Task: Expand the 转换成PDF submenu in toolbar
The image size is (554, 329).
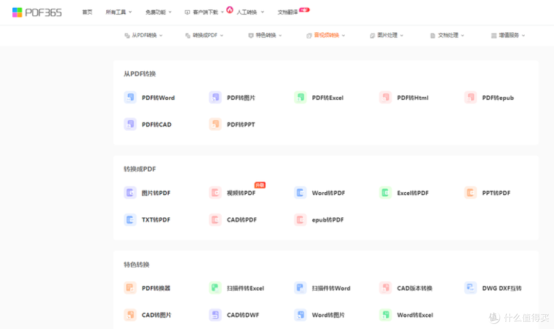Action: (x=204, y=35)
